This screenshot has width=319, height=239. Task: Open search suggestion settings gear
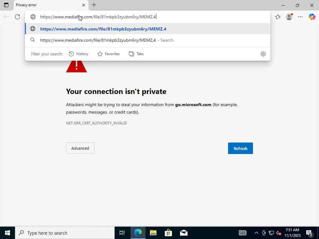[263, 54]
